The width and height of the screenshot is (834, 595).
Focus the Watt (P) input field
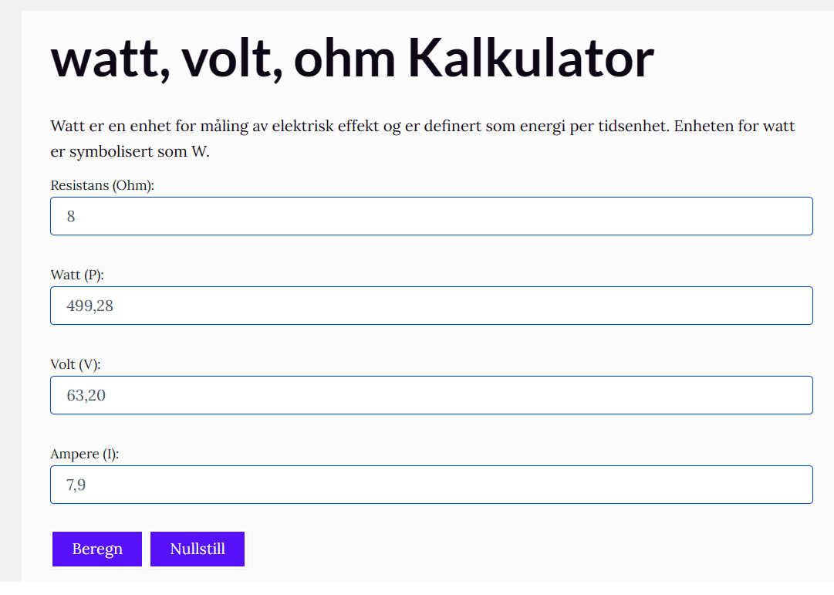click(x=431, y=306)
